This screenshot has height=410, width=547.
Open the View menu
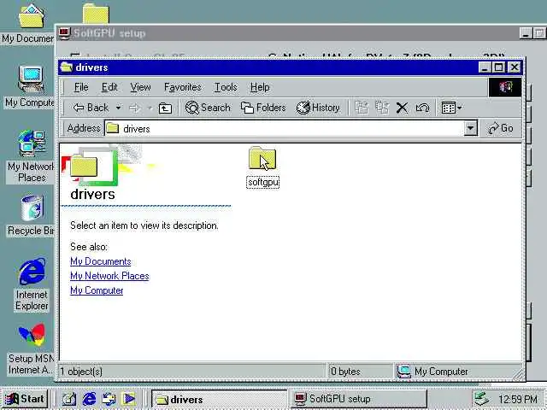(x=140, y=87)
